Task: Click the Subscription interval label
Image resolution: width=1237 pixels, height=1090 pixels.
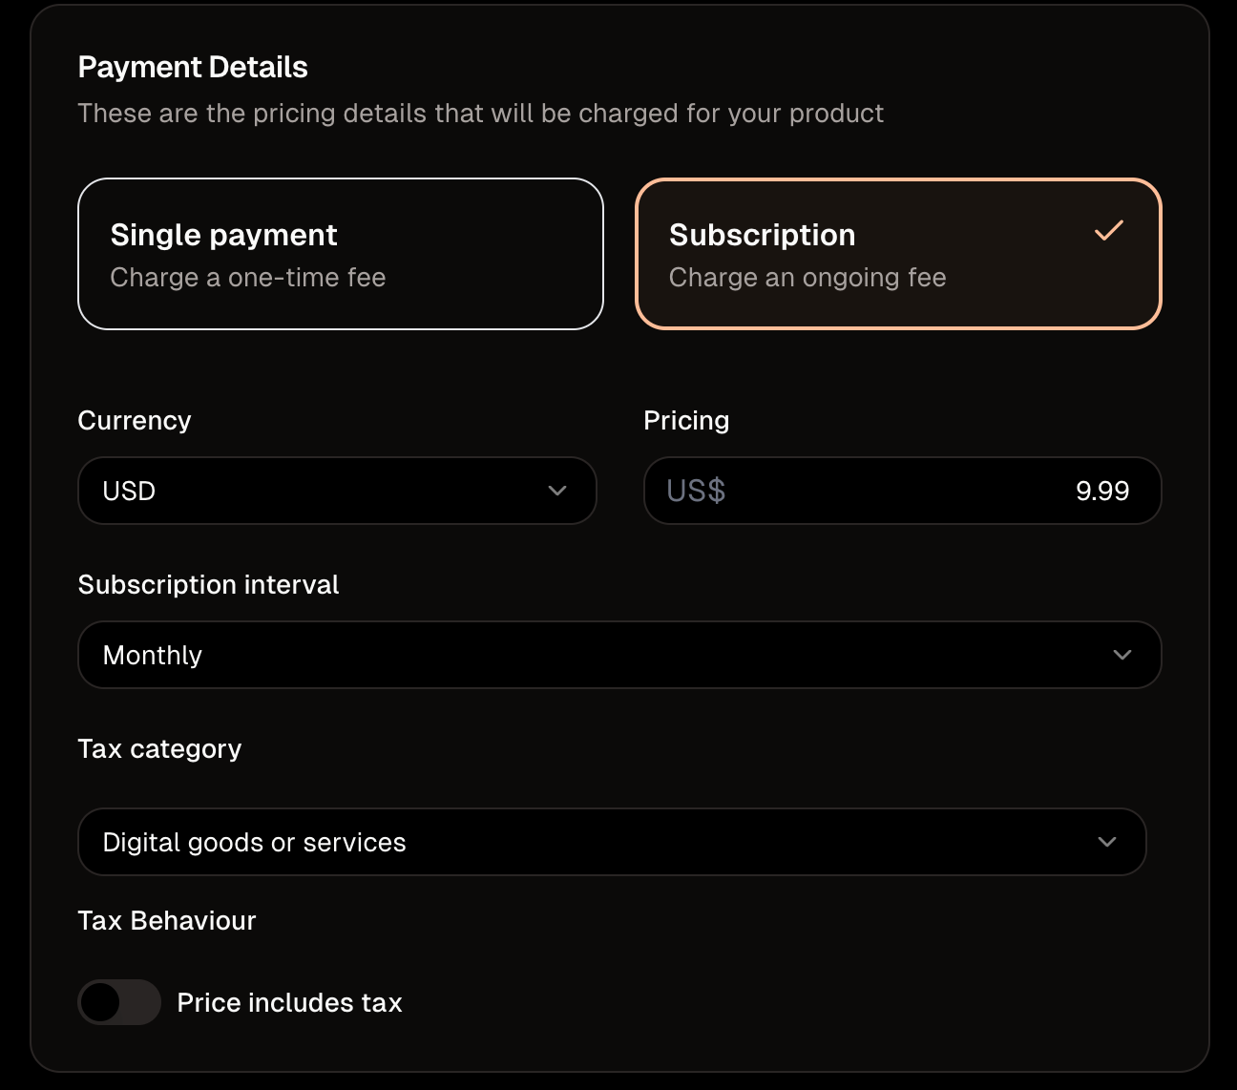Action: coord(209,584)
